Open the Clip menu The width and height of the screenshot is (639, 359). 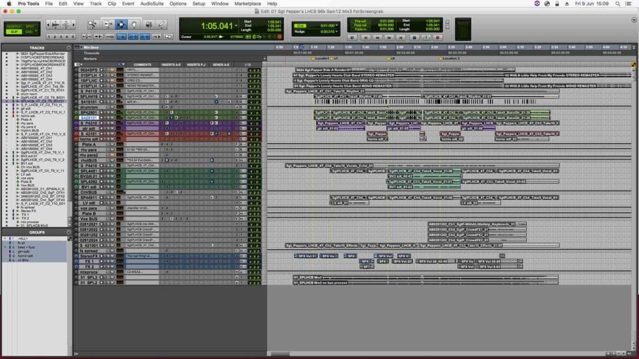pyautogui.click(x=112, y=4)
